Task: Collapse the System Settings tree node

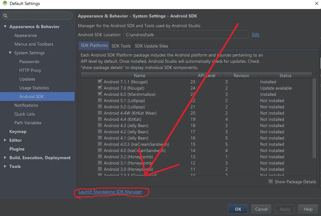Action: tap(10, 53)
